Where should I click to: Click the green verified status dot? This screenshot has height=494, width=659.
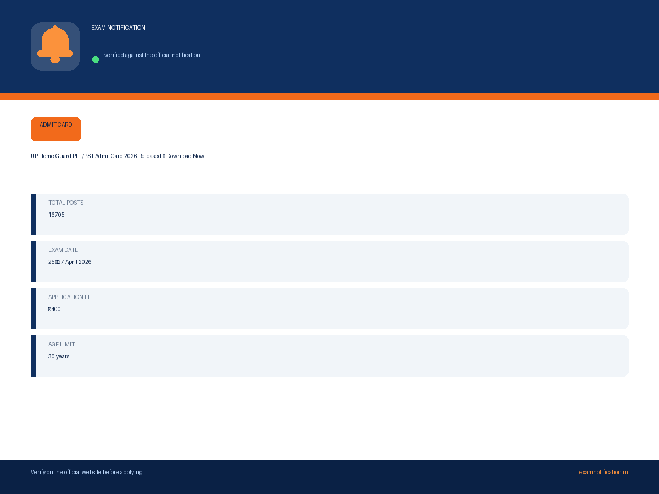(96, 59)
